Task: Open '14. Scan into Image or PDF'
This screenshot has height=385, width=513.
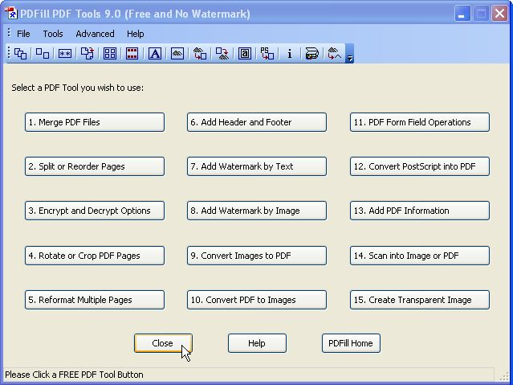Action: click(x=420, y=256)
